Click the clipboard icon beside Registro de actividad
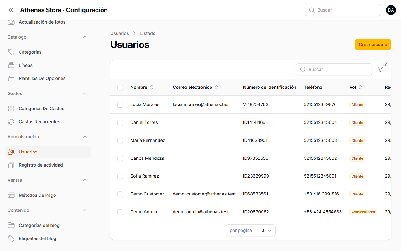Image resolution: width=401 pixels, height=251 pixels. click(x=11, y=165)
